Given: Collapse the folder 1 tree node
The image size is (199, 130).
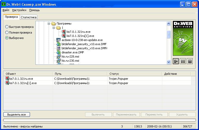Looking at the screenshot, I should (x=54, y=28).
